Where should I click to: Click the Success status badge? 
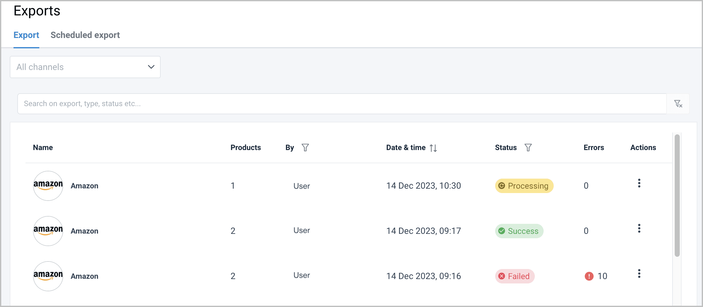pos(519,231)
